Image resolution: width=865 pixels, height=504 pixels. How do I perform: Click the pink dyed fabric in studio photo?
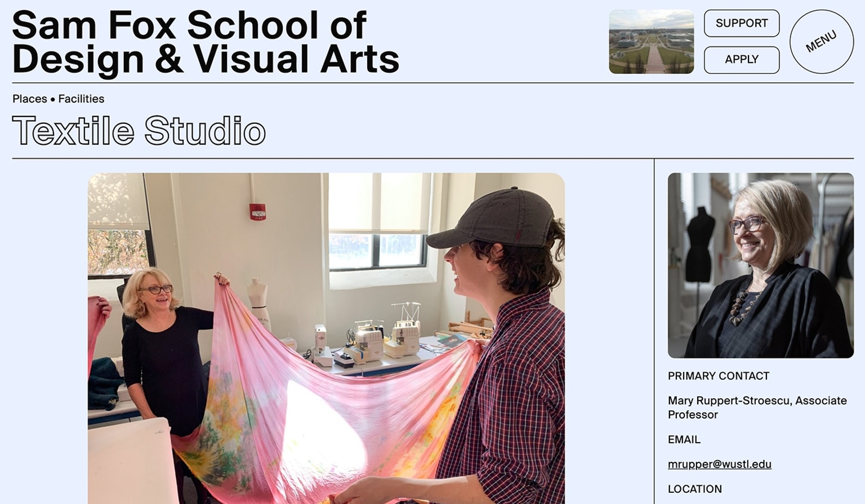click(315, 405)
